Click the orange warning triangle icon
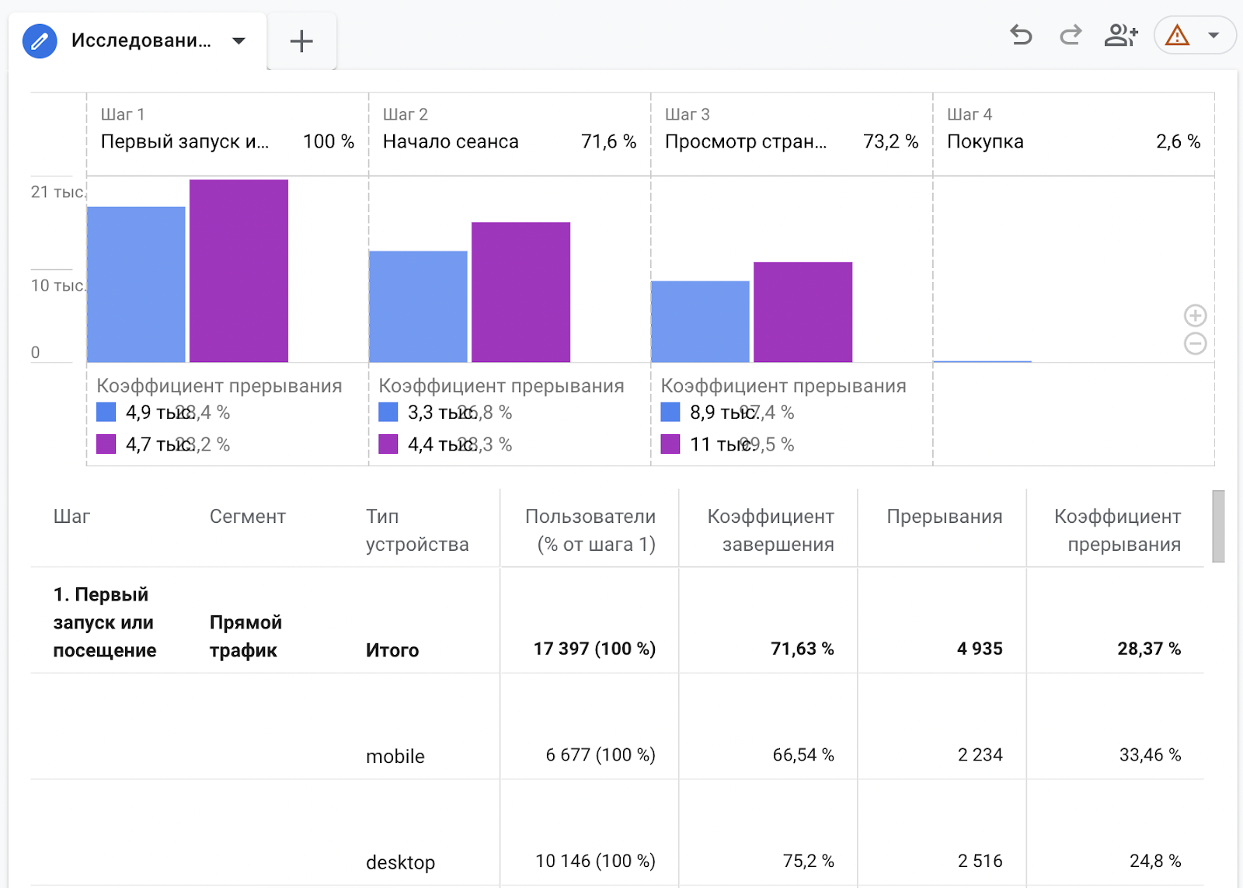1243x888 pixels. [x=1175, y=36]
